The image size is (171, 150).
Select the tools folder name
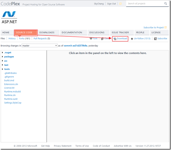(x=7, y=69)
